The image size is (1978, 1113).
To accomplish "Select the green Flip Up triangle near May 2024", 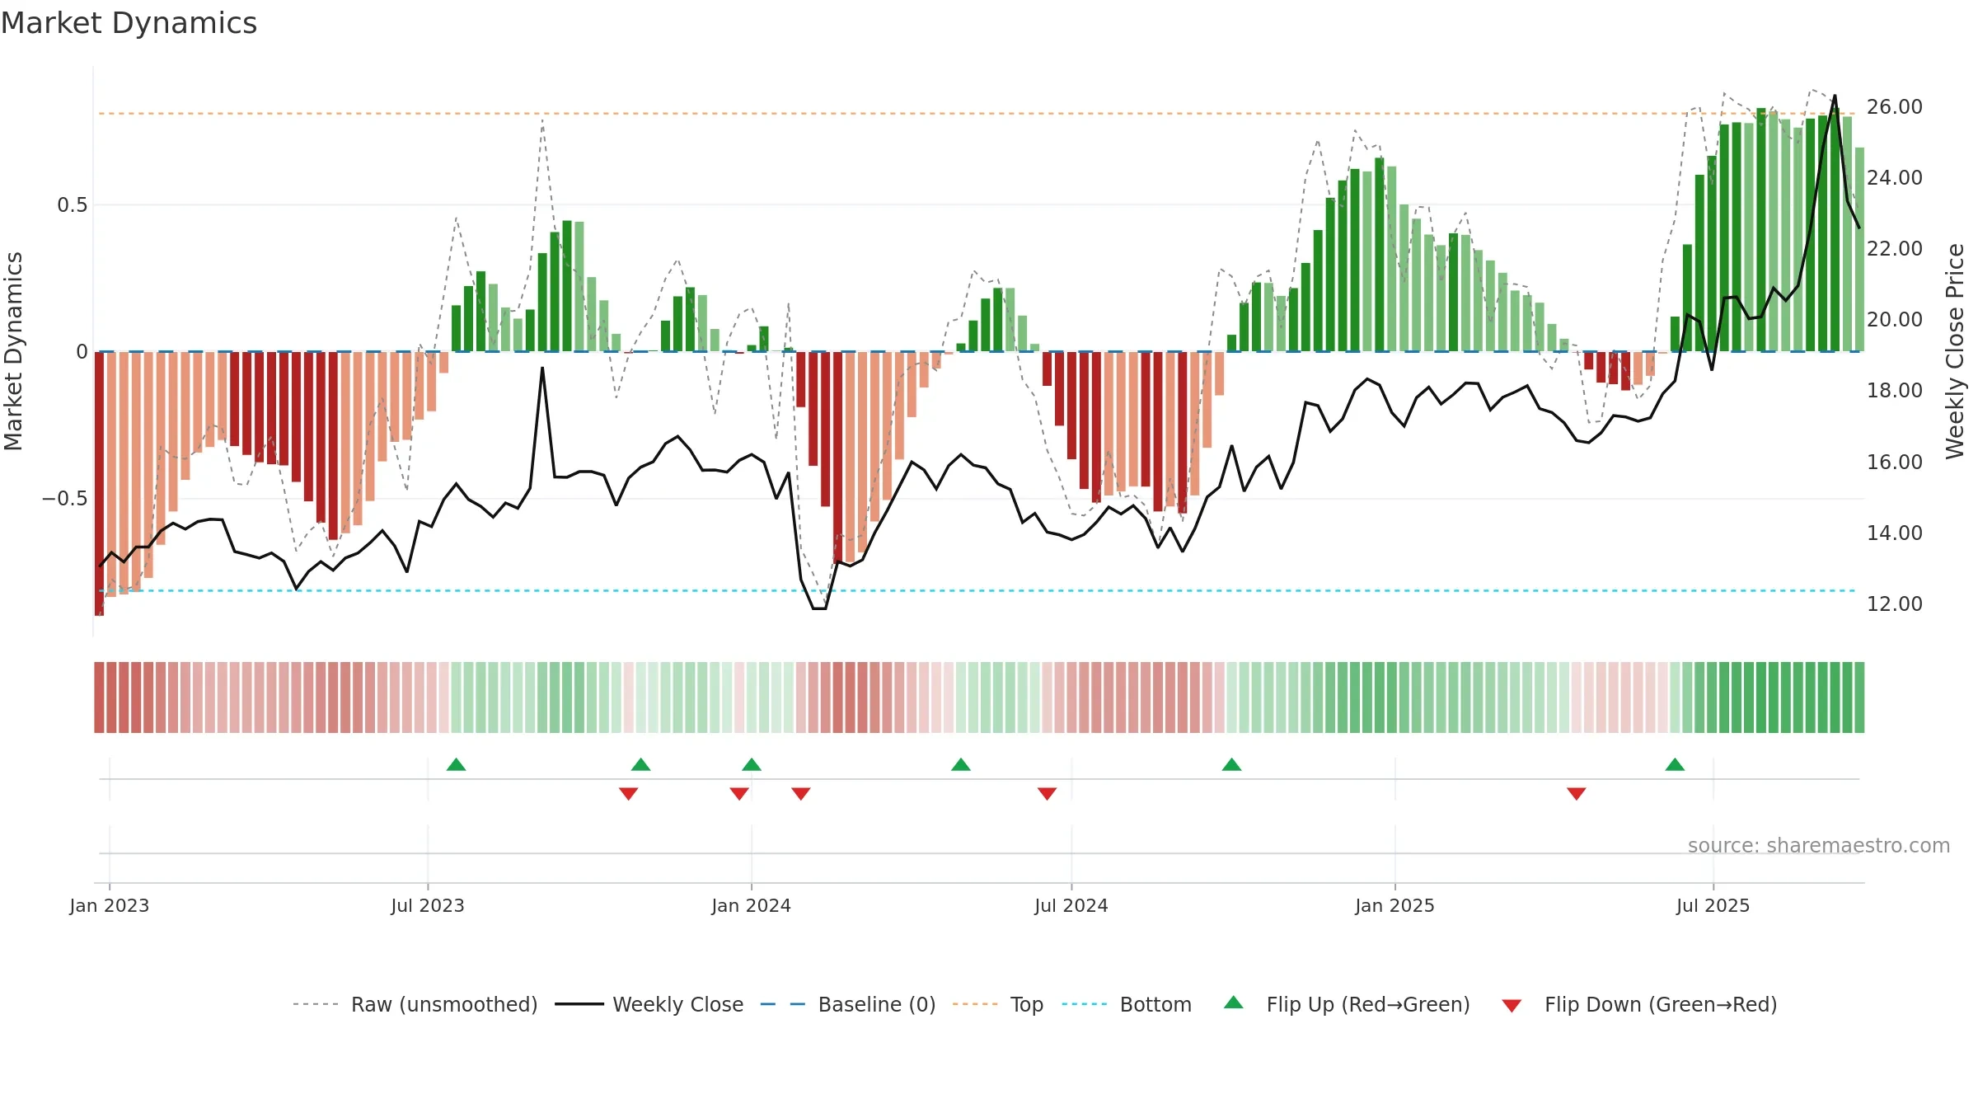I will click(x=960, y=764).
